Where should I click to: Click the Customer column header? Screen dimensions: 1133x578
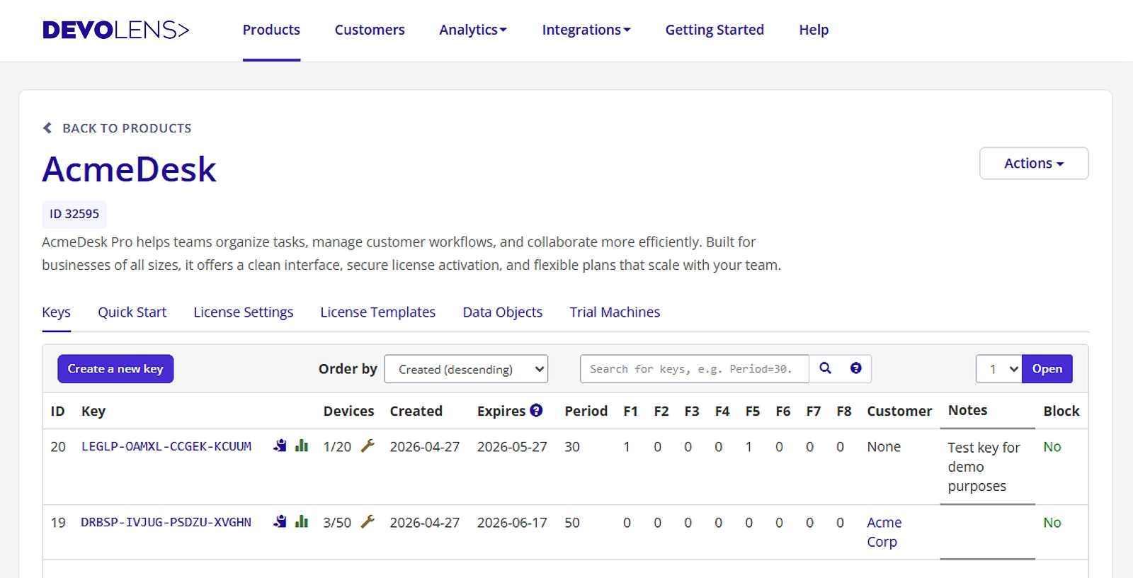[x=899, y=411]
